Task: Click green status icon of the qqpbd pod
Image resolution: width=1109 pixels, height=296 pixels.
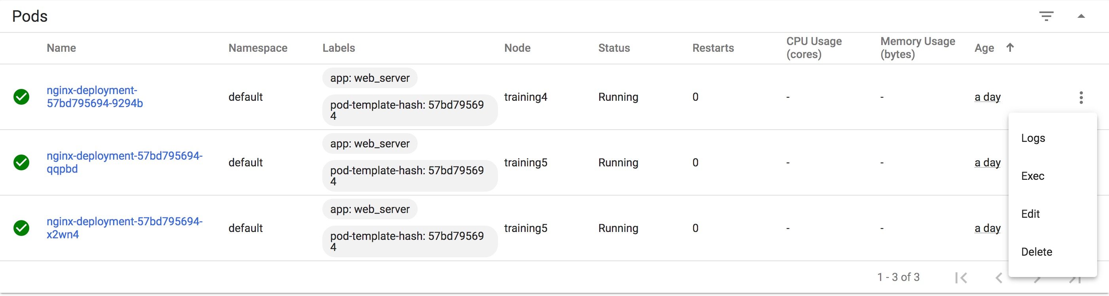Action: pos(21,163)
